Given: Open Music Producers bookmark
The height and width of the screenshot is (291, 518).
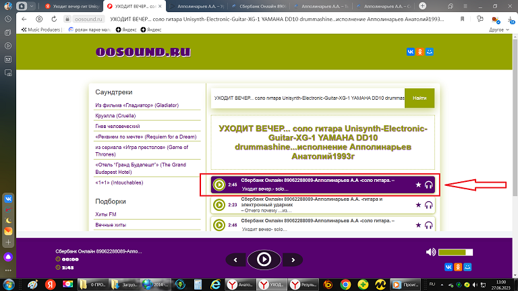Looking at the screenshot, I should pos(41,30).
